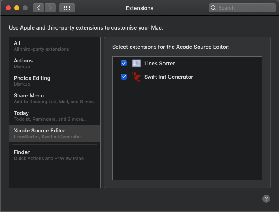
Task: Open the Photos Editing category
Action: 55,81
